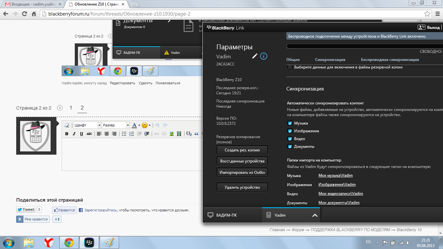Uncheck the Видео sync checkbox
The image size is (443, 249).
point(290,139)
